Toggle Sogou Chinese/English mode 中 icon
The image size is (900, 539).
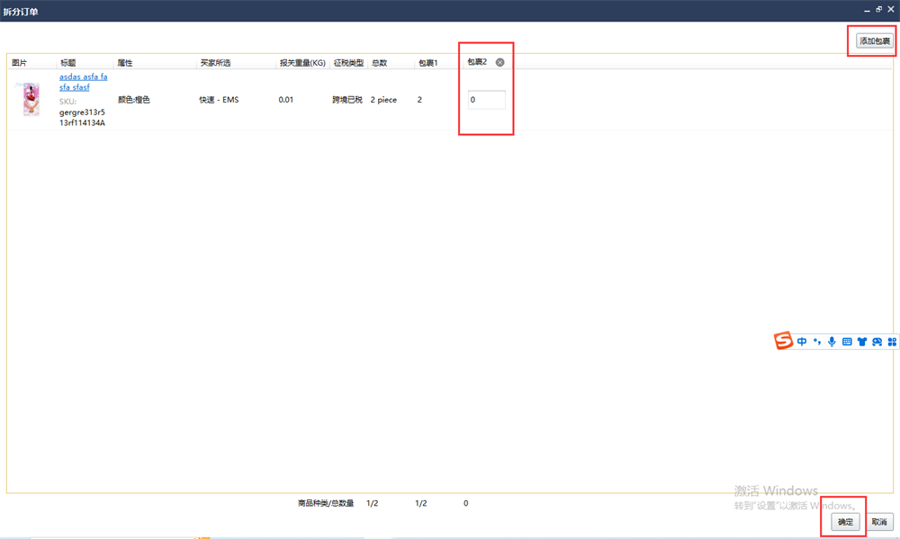pos(802,342)
